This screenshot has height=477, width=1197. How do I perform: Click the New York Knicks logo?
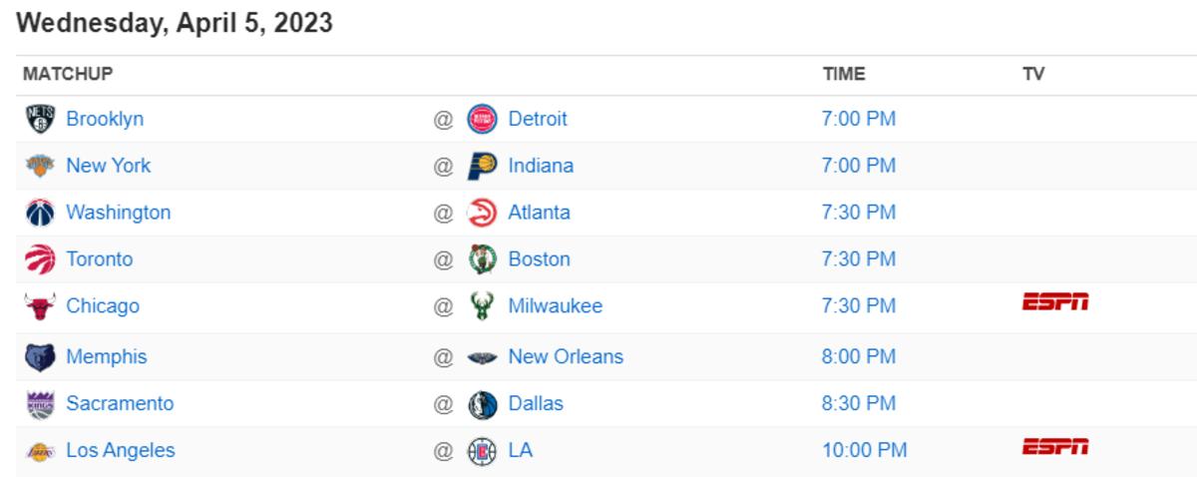coord(40,166)
